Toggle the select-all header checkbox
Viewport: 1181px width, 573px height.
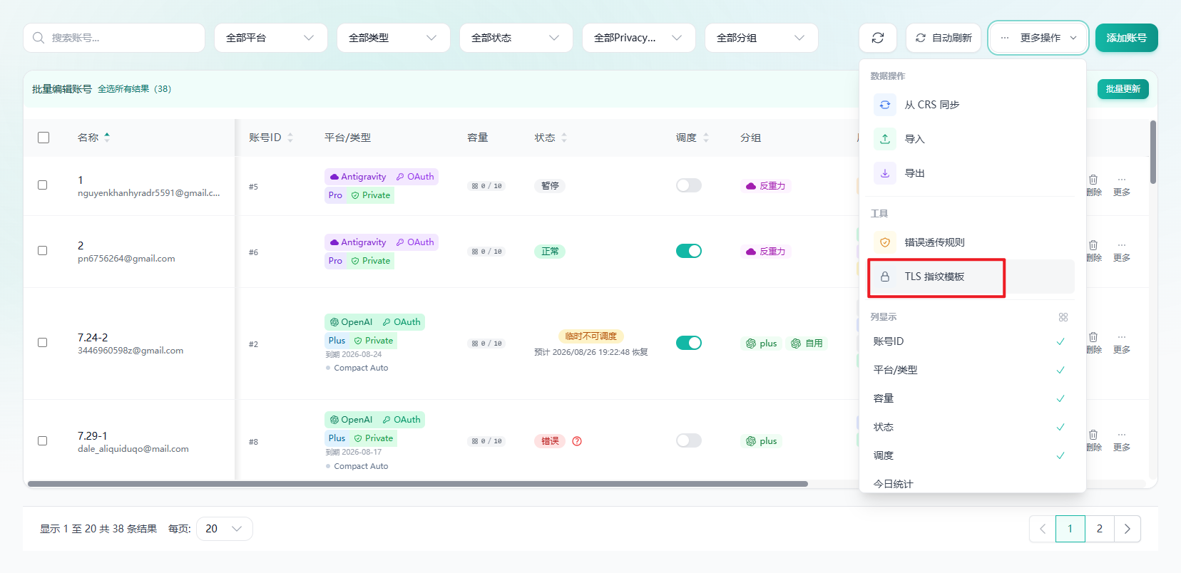point(44,138)
